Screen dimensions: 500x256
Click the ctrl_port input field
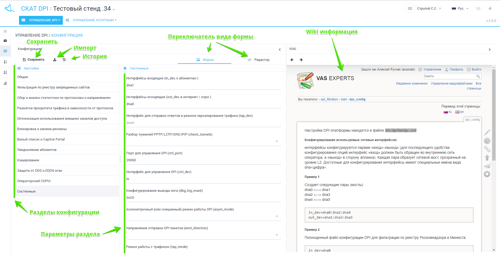click(203, 160)
